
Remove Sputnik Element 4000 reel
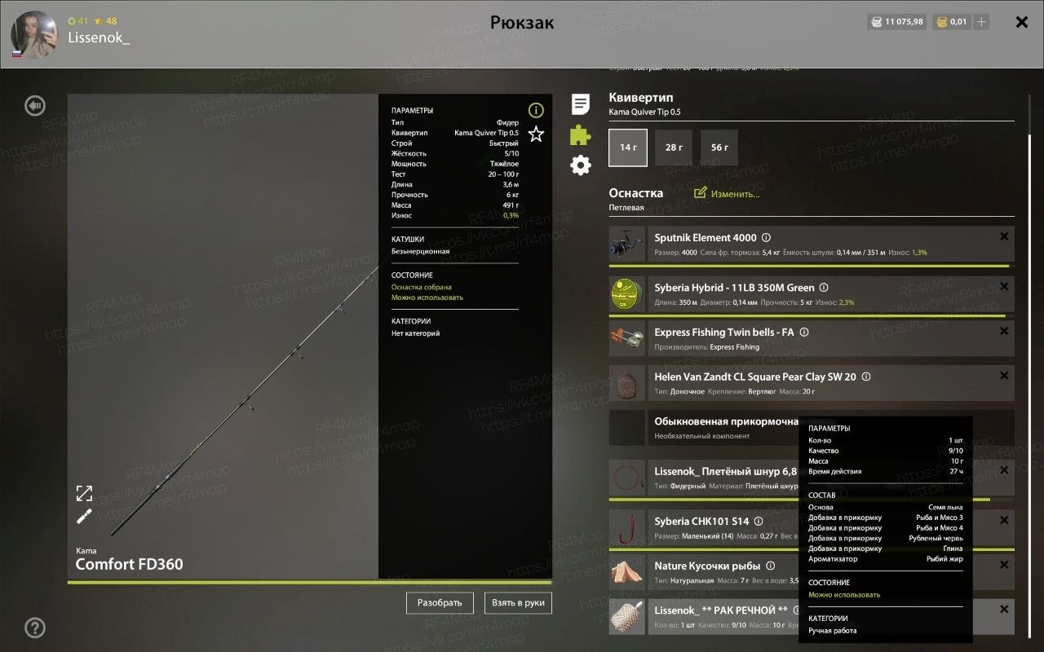(x=1004, y=236)
